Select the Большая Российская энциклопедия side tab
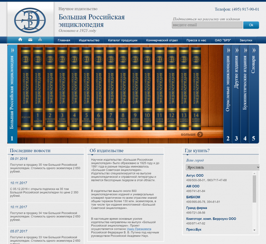Screen dimensions: 266x244 tap(12, 94)
